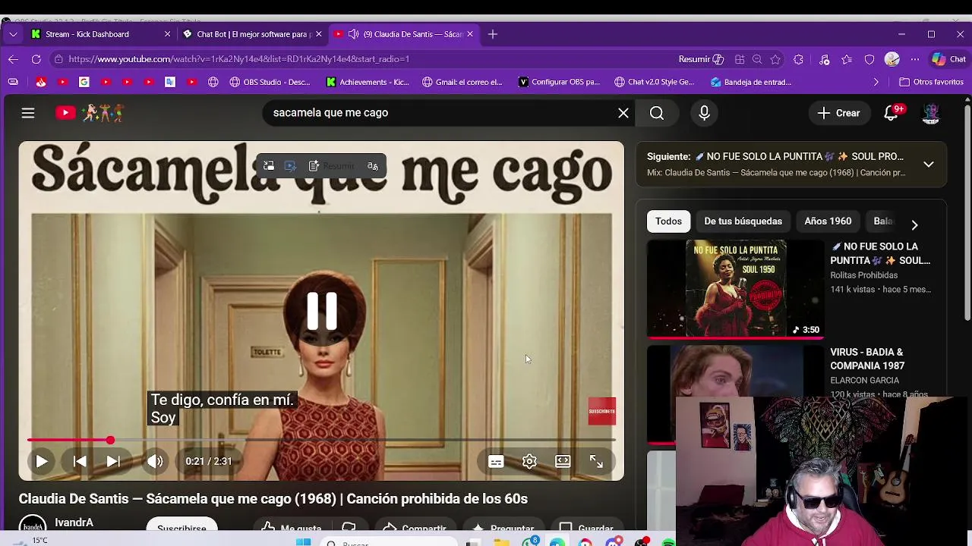Expand the Siguiente mix playlist chevron

(928, 164)
